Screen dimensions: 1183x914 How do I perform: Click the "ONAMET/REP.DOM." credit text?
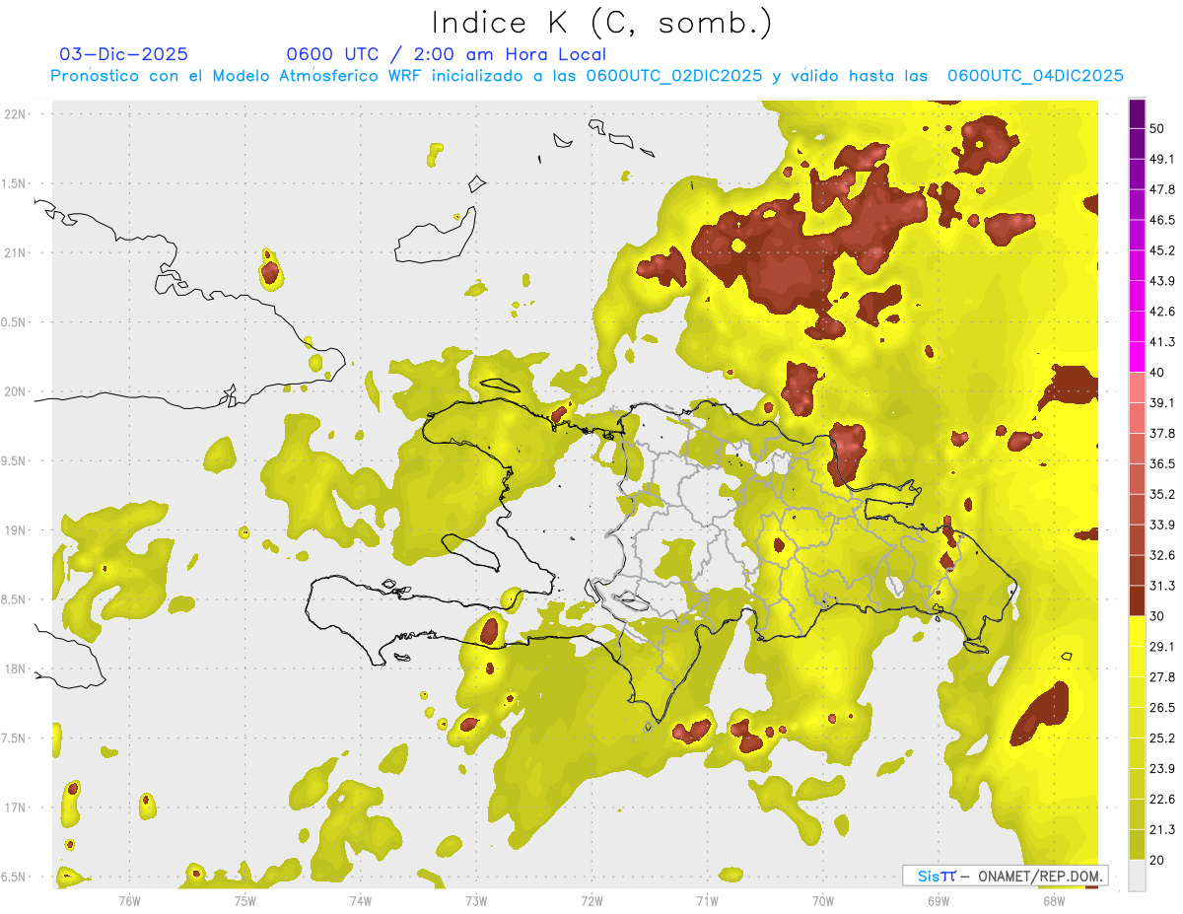(1041, 876)
